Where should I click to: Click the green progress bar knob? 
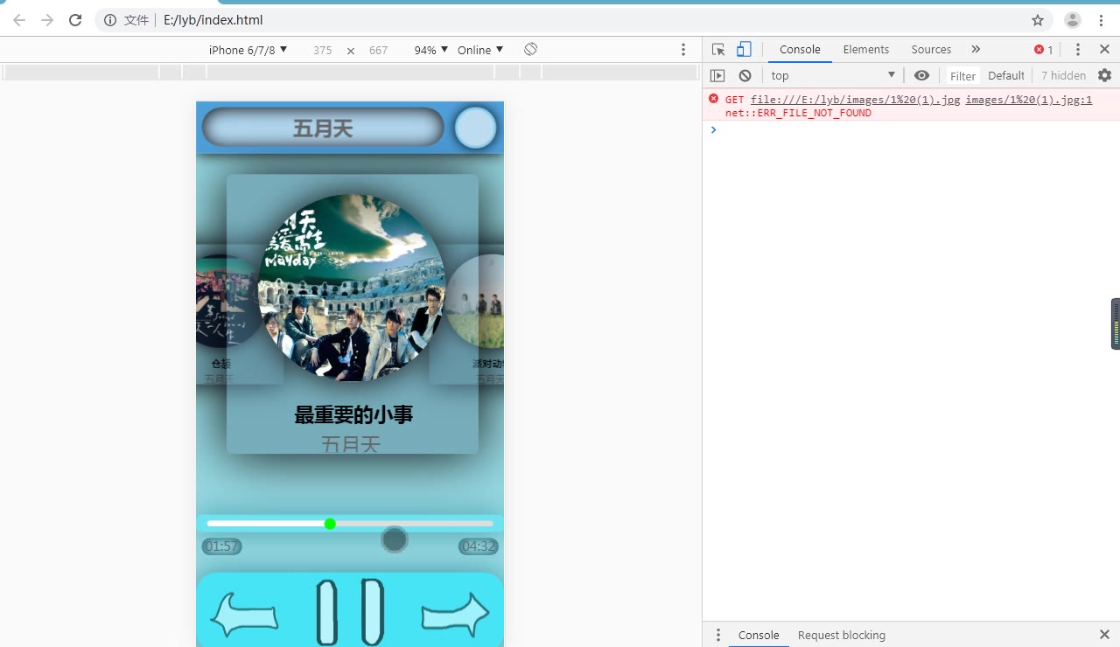tap(330, 524)
